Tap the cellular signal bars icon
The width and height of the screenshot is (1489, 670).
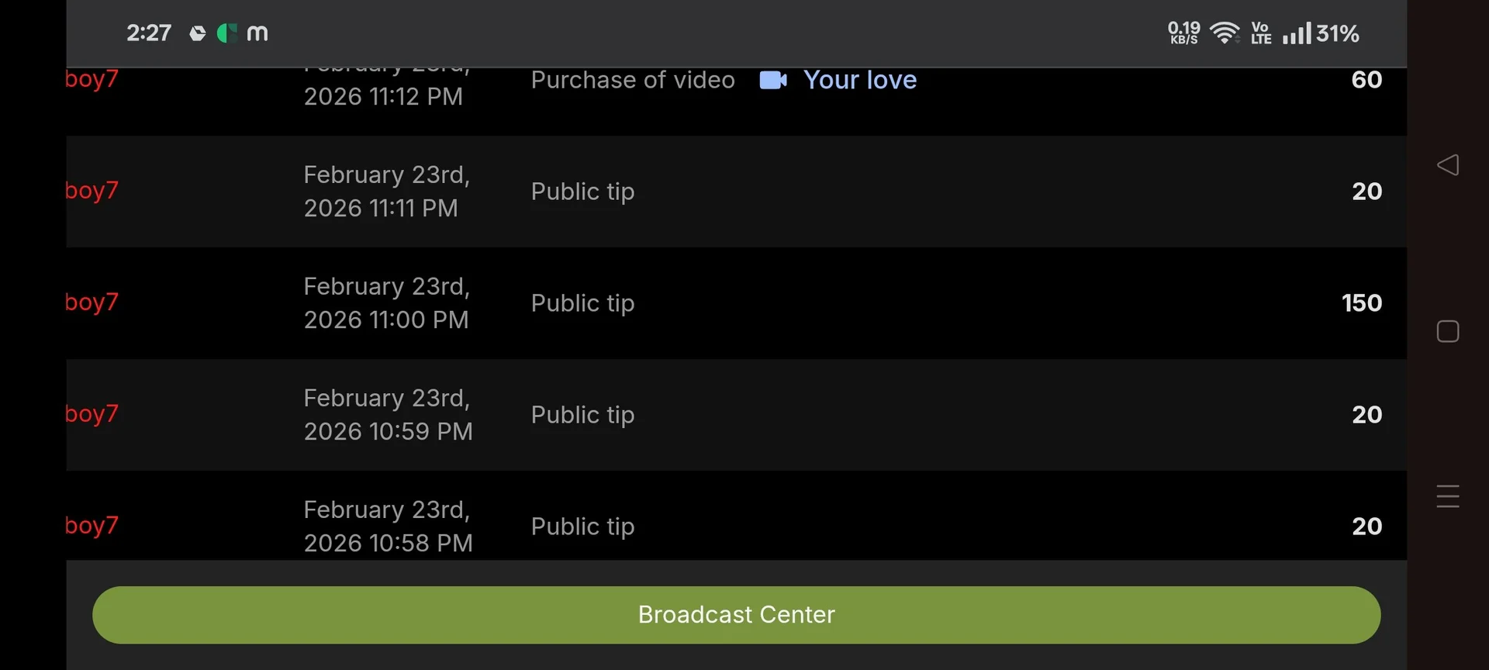(1296, 33)
